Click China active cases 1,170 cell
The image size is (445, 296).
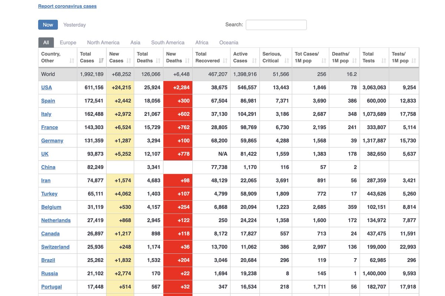pos(245,167)
